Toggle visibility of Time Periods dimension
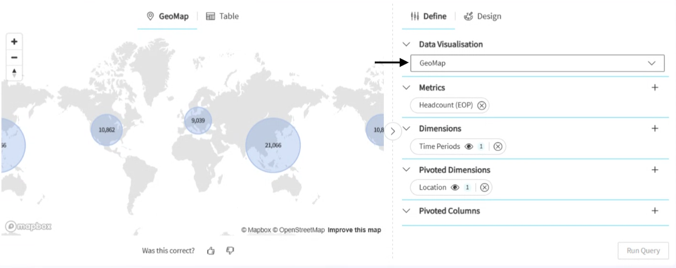Viewport: 676px width, 268px height. [x=469, y=147]
